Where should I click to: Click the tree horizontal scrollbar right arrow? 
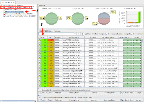point(35,101)
